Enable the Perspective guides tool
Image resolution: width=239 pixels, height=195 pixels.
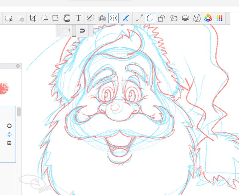pyautogui.click(x=102, y=18)
